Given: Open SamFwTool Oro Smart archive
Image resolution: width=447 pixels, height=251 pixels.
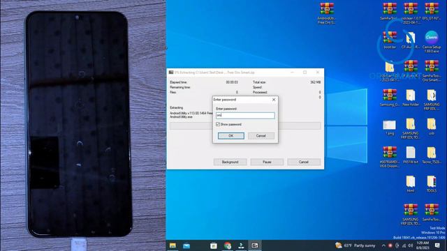Looking at the screenshot, I should (x=432, y=70).
